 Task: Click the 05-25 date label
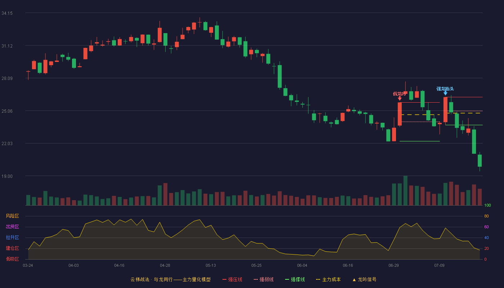256,265
